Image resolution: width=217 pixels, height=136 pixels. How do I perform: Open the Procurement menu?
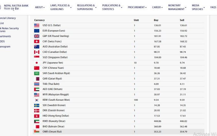[137, 7]
